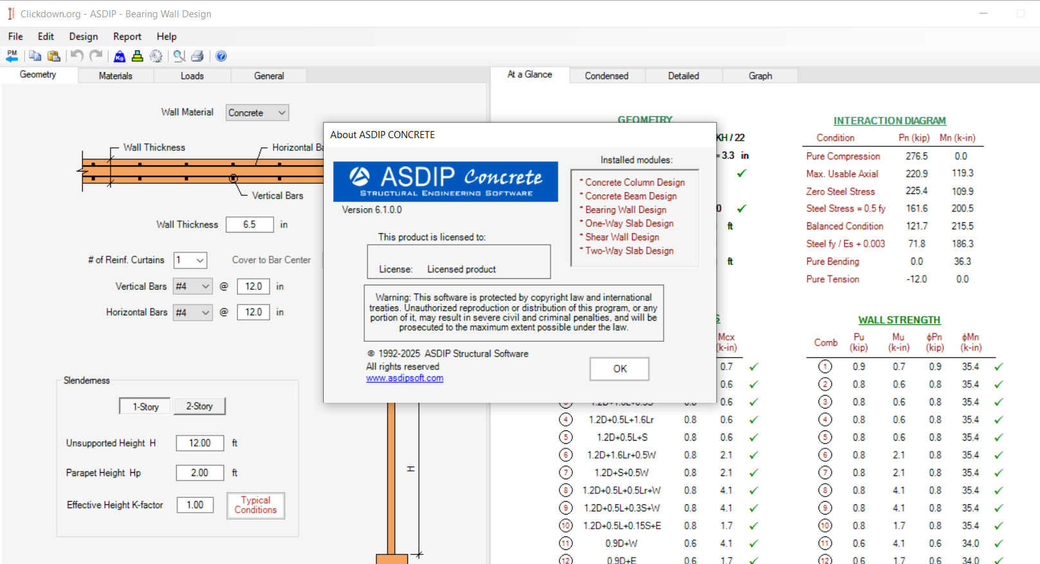Switch to the Detailed results tab
Image resolution: width=1040 pixels, height=564 pixels.
point(683,76)
